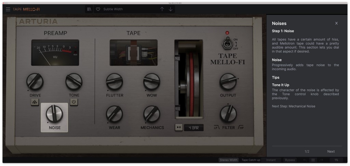Toggle Stereo Width in bottom bar

(x=229, y=160)
